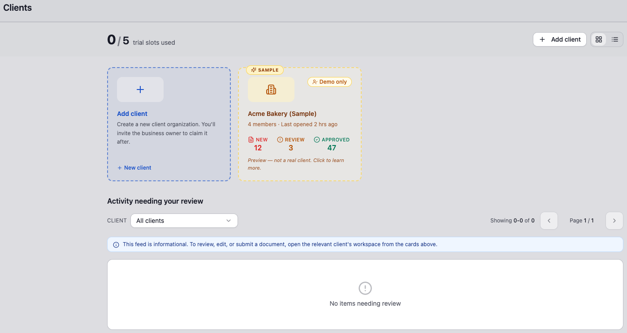Switch to list view layout
627x333 pixels.
(x=615, y=39)
